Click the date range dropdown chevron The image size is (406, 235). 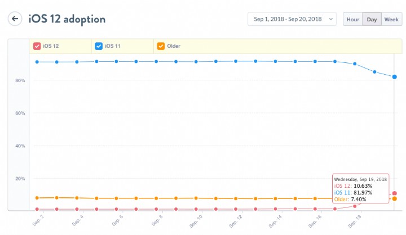330,19
